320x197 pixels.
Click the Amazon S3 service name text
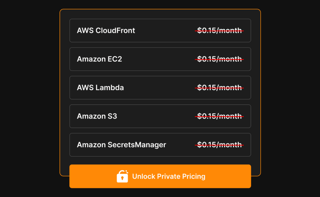point(97,116)
